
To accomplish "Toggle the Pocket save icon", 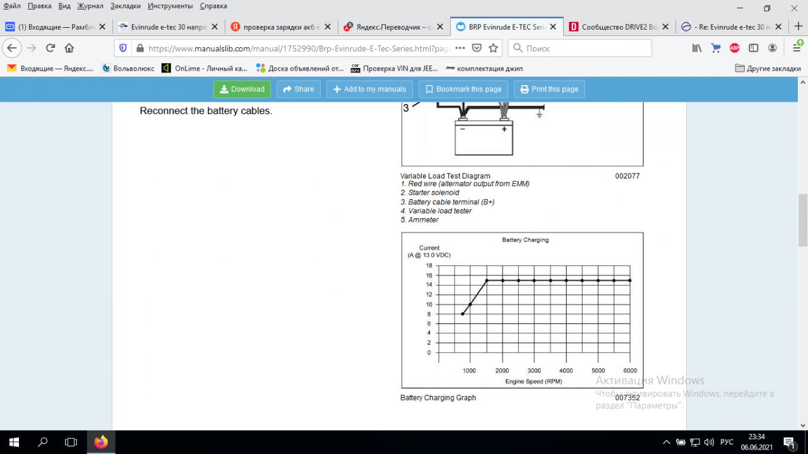I will point(477,48).
